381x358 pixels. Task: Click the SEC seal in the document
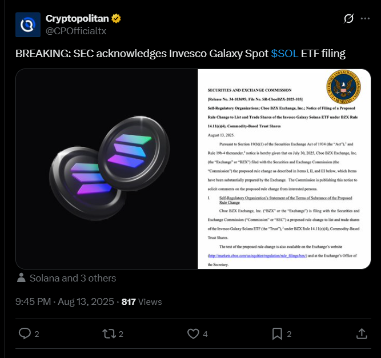343,87
